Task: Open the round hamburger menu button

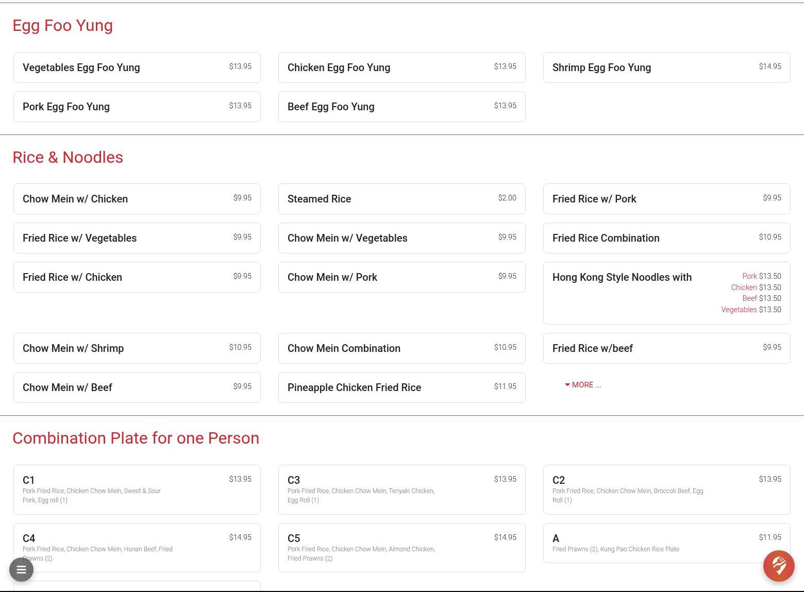Action: (21, 569)
